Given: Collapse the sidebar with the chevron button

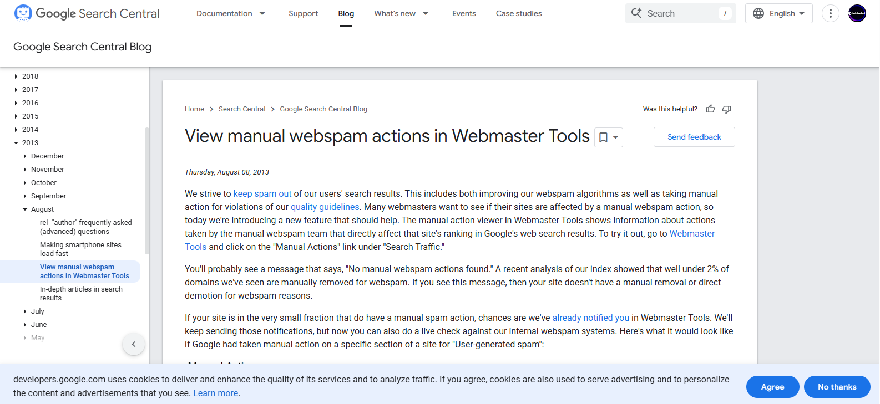Looking at the screenshot, I should (x=134, y=344).
